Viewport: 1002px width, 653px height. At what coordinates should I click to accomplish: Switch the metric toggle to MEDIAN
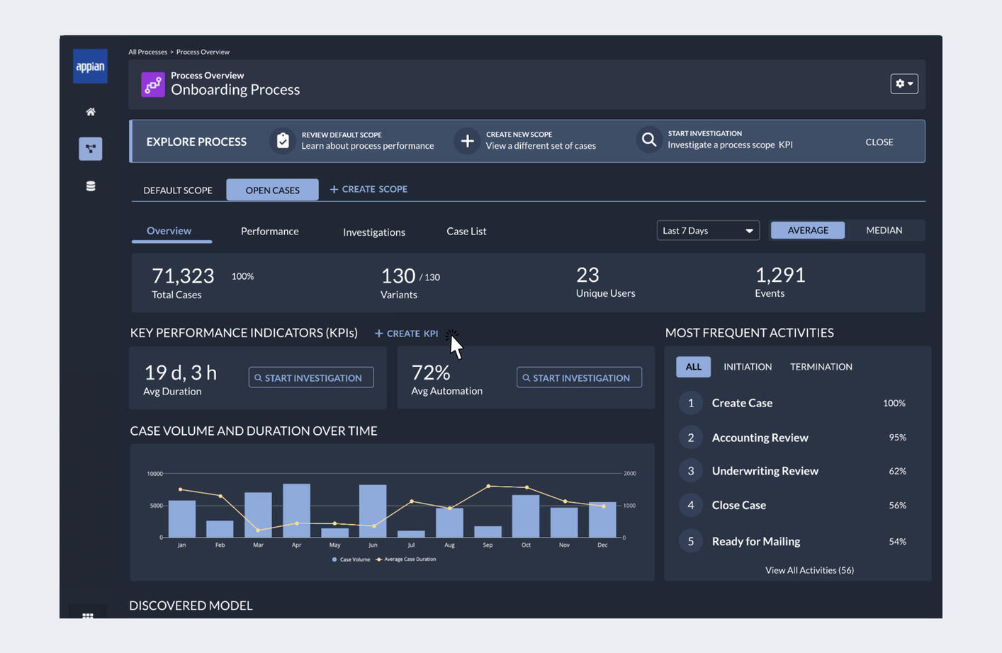(x=884, y=229)
